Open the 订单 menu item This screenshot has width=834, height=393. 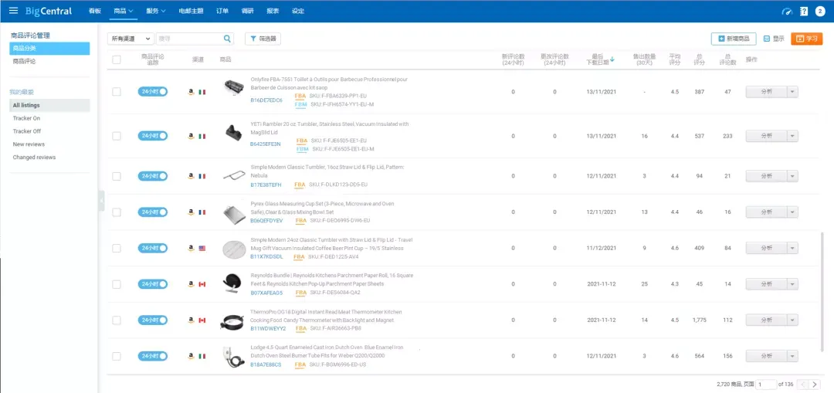tap(223, 11)
